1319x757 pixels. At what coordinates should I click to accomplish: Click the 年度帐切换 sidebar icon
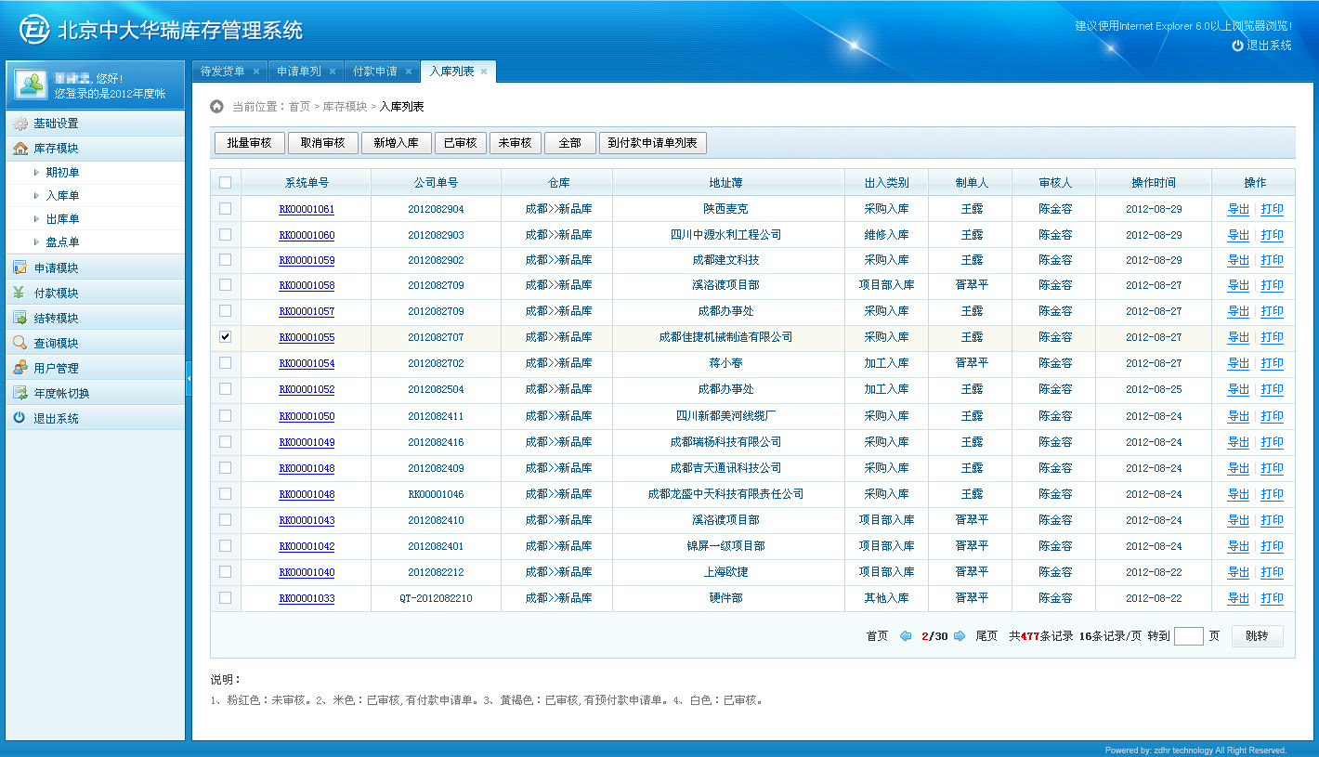[20, 394]
